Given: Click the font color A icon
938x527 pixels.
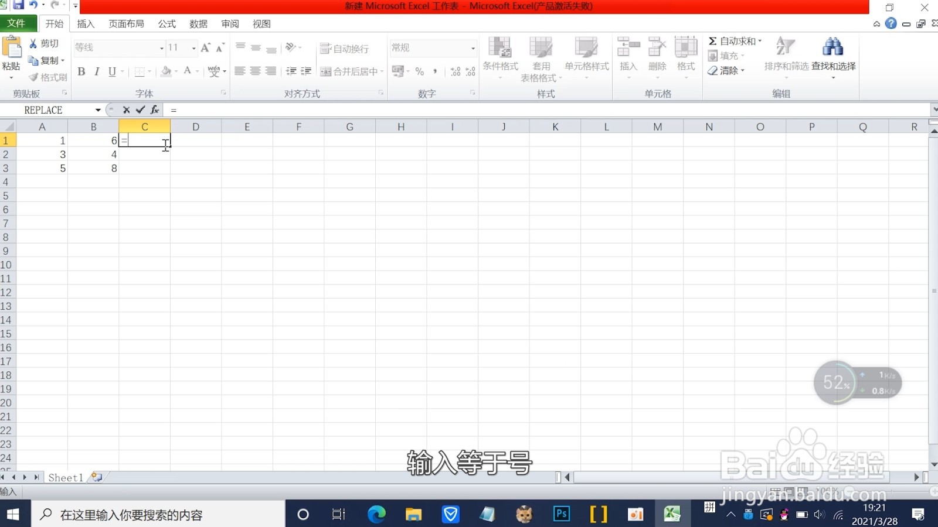Looking at the screenshot, I should (x=188, y=71).
